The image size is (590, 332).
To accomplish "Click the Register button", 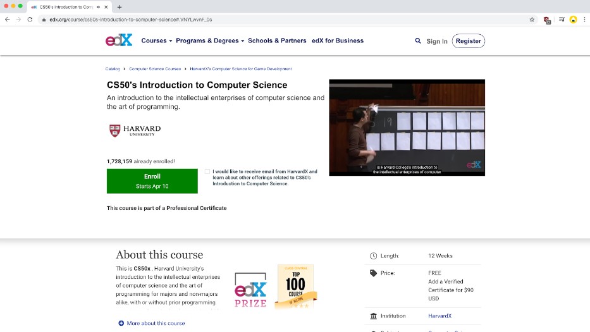I will tap(469, 41).
